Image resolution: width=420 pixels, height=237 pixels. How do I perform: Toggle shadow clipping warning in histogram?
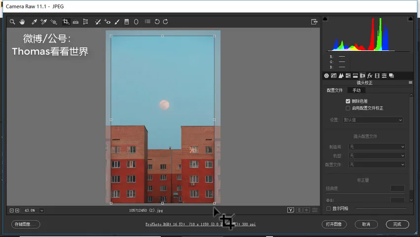coord(325,19)
